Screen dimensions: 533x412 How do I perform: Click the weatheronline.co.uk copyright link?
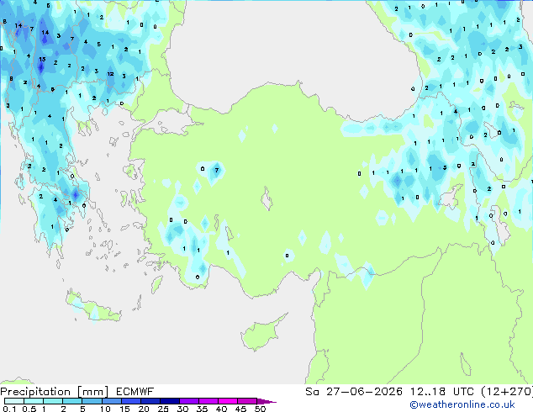(462, 404)
